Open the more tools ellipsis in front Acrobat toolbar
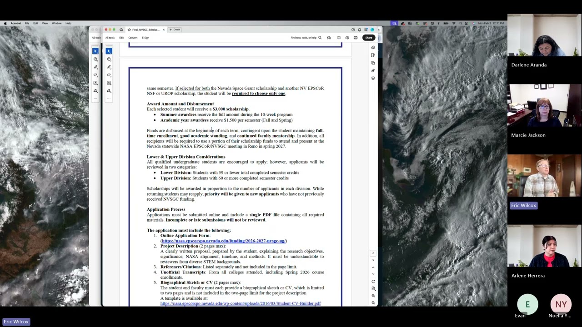 pos(109,98)
